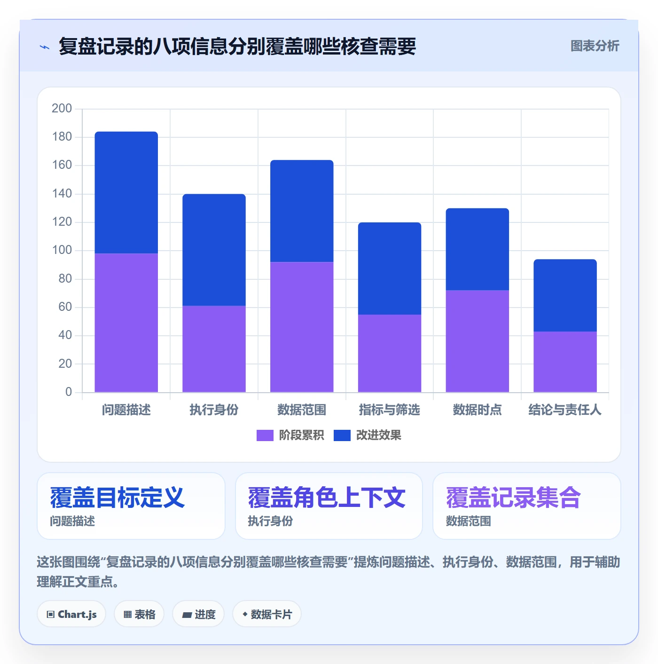Click the diamond icon in 数据卡片 chip

pyautogui.click(x=245, y=614)
